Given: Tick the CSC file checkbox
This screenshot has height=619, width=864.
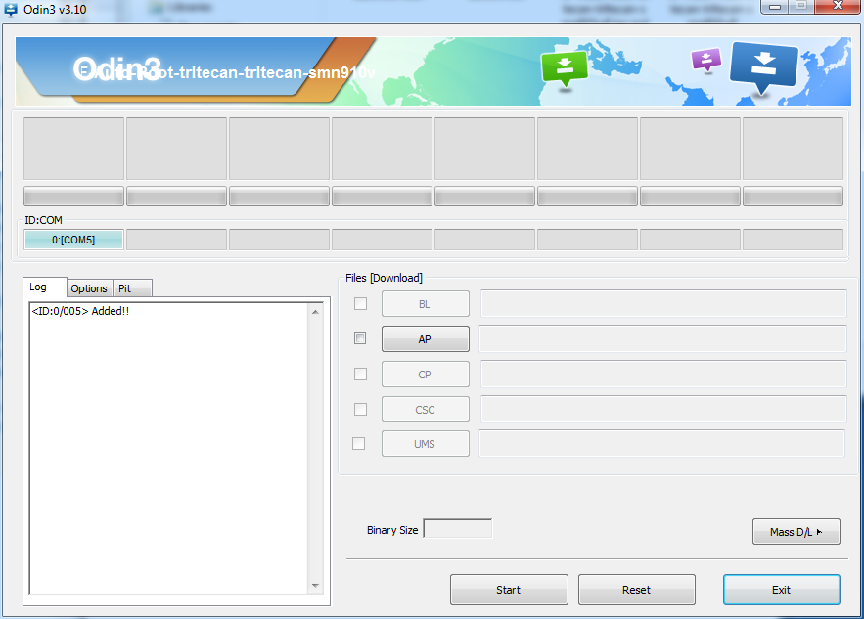Looking at the screenshot, I should (360, 409).
